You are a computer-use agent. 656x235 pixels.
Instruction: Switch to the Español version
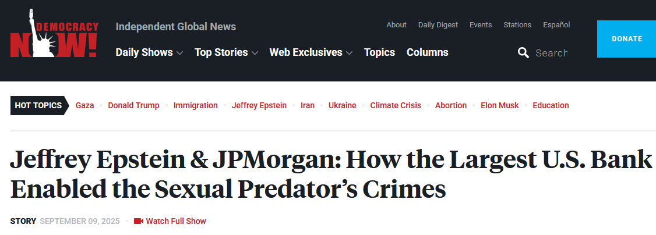coord(556,25)
